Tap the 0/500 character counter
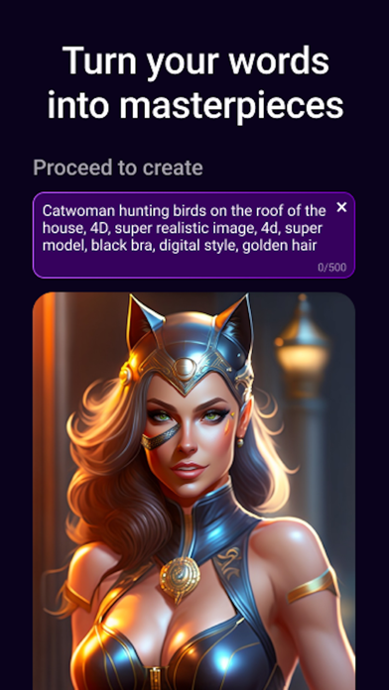Image resolution: width=389 pixels, height=690 pixels. [331, 267]
